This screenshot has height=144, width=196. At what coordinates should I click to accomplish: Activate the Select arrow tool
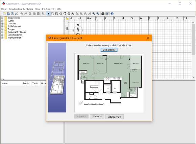click(x=48, y=14)
